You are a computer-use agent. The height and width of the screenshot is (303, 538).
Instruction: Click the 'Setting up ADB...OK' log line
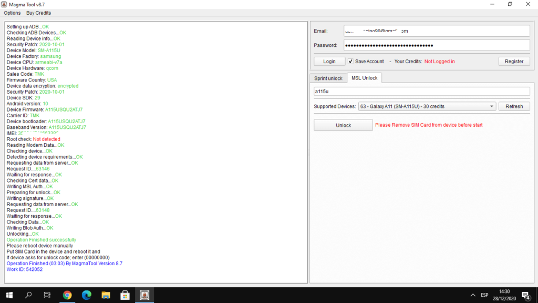pyautogui.click(x=28, y=27)
